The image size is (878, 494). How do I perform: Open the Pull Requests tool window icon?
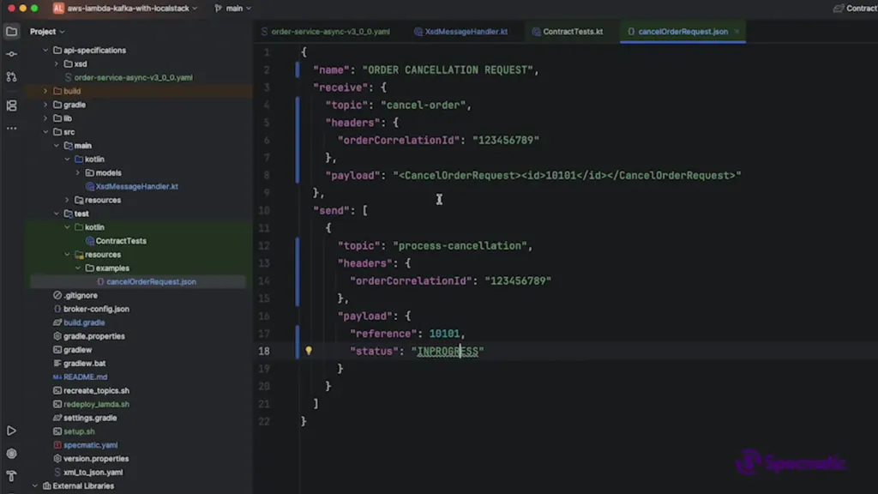click(x=11, y=77)
